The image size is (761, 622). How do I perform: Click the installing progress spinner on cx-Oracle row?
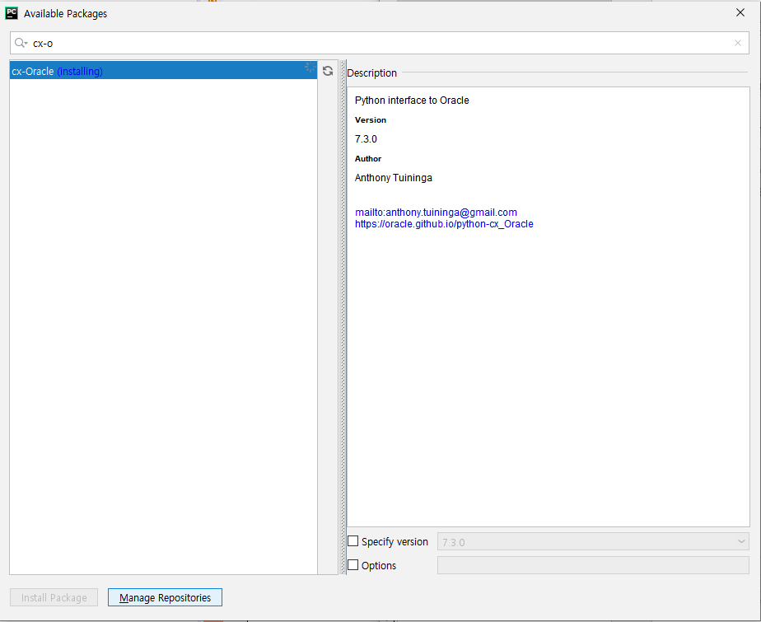pyautogui.click(x=310, y=68)
